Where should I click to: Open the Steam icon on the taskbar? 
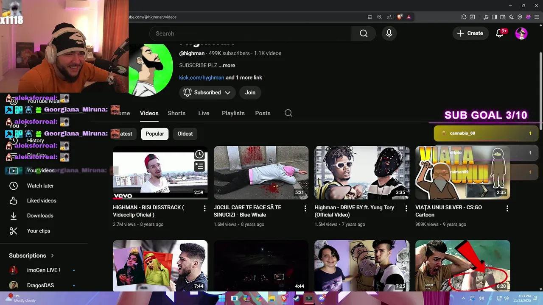click(296, 298)
